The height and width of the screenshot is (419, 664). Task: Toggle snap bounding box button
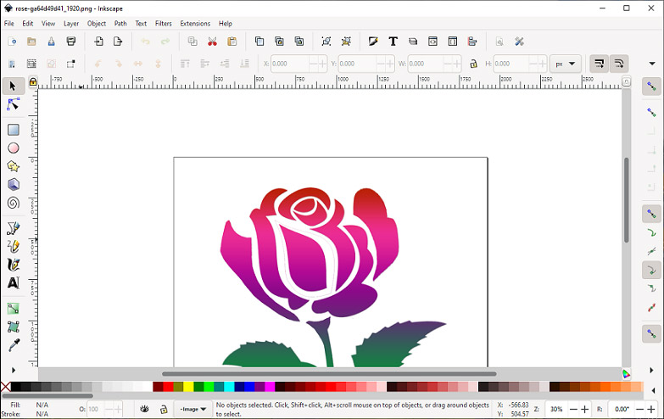coord(651,112)
